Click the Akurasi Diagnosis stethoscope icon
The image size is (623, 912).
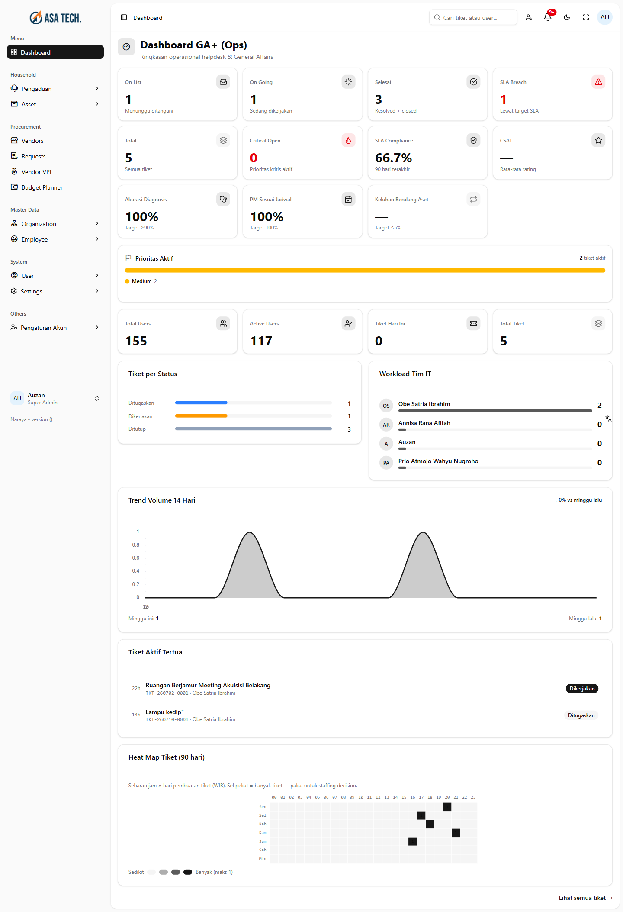tap(223, 199)
